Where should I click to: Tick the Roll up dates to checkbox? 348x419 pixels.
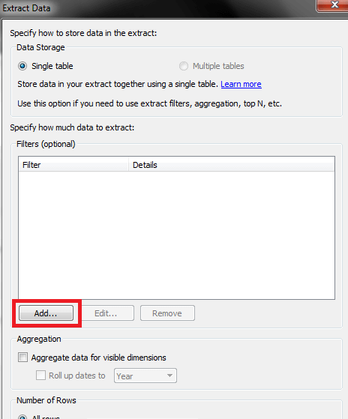coord(40,376)
